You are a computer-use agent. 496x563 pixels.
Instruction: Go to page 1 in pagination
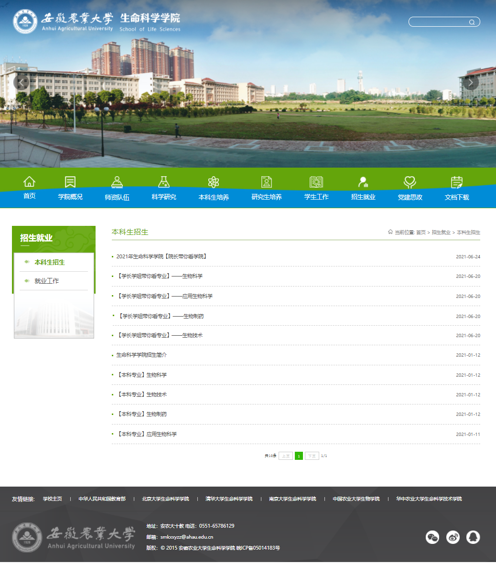299,456
